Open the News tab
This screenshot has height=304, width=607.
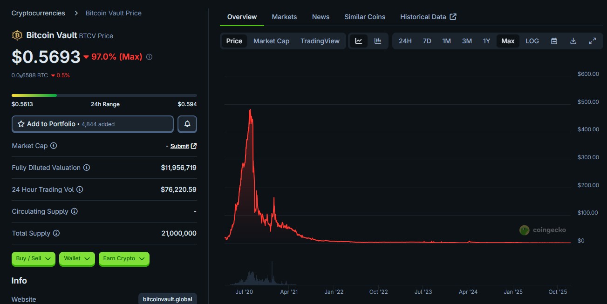pos(321,17)
